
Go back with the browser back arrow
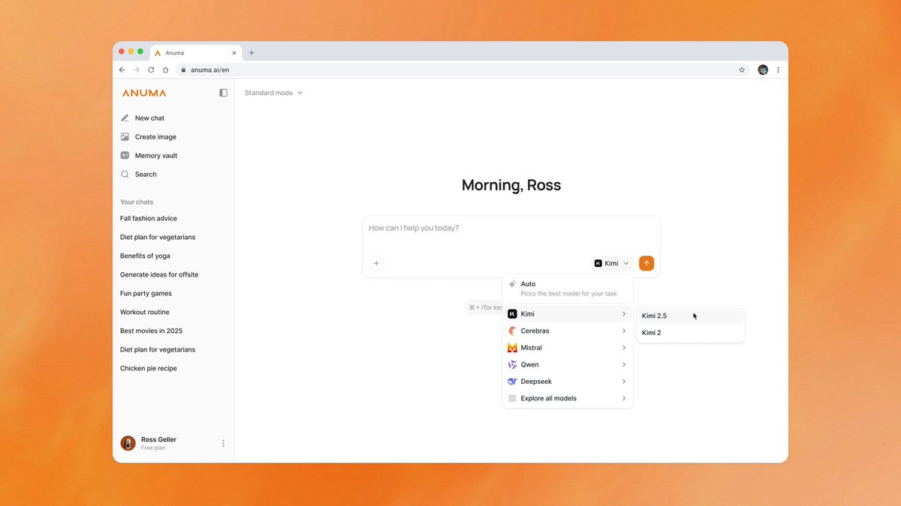(122, 70)
